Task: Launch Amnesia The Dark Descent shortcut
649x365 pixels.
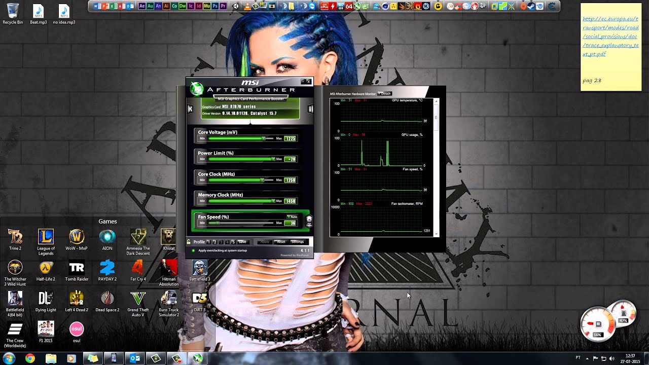Action: 138,242
